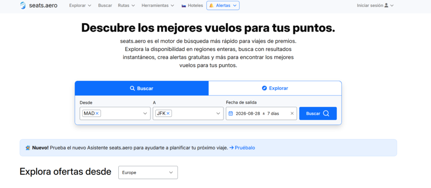The image size is (431, 188).
Task: Open the Europe region dropdown
Action: click(148, 172)
